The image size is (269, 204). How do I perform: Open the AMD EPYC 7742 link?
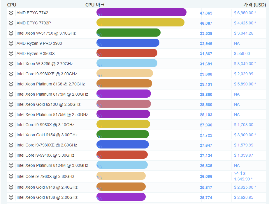click(32, 13)
